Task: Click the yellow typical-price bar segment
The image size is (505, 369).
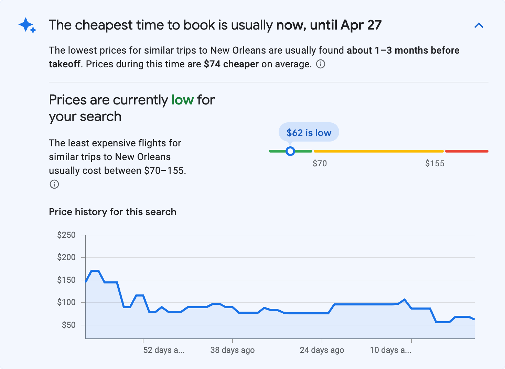Action: point(378,151)
